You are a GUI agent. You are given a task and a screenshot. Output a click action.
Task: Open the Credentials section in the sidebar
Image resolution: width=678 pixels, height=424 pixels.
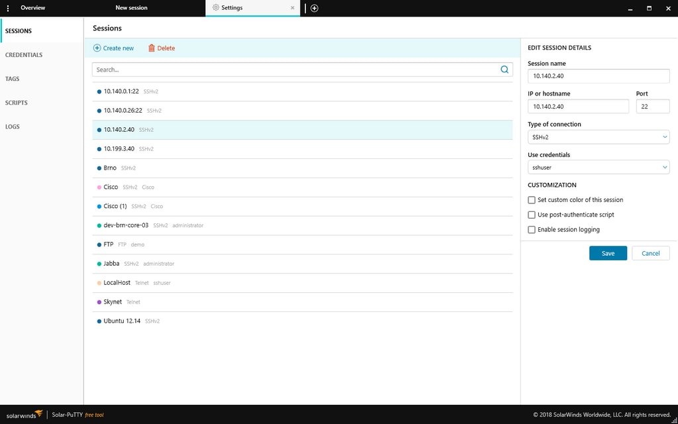coord(24,54)
